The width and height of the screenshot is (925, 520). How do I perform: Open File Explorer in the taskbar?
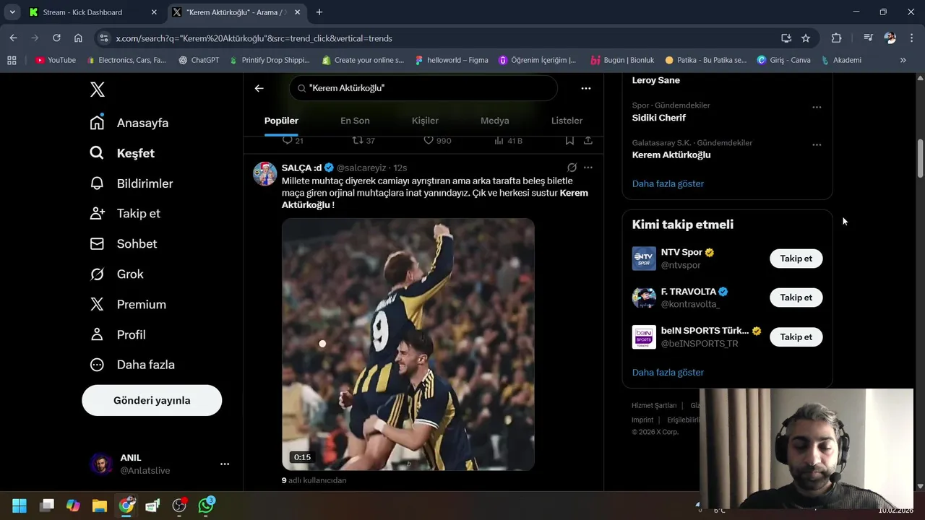[100, 506]
